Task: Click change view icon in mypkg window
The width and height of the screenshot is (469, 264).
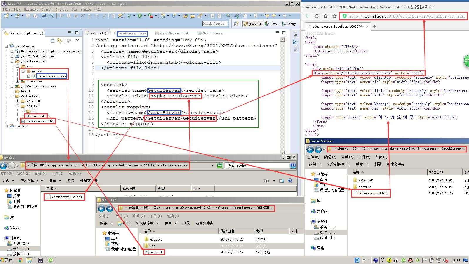Action: [267, 181]
